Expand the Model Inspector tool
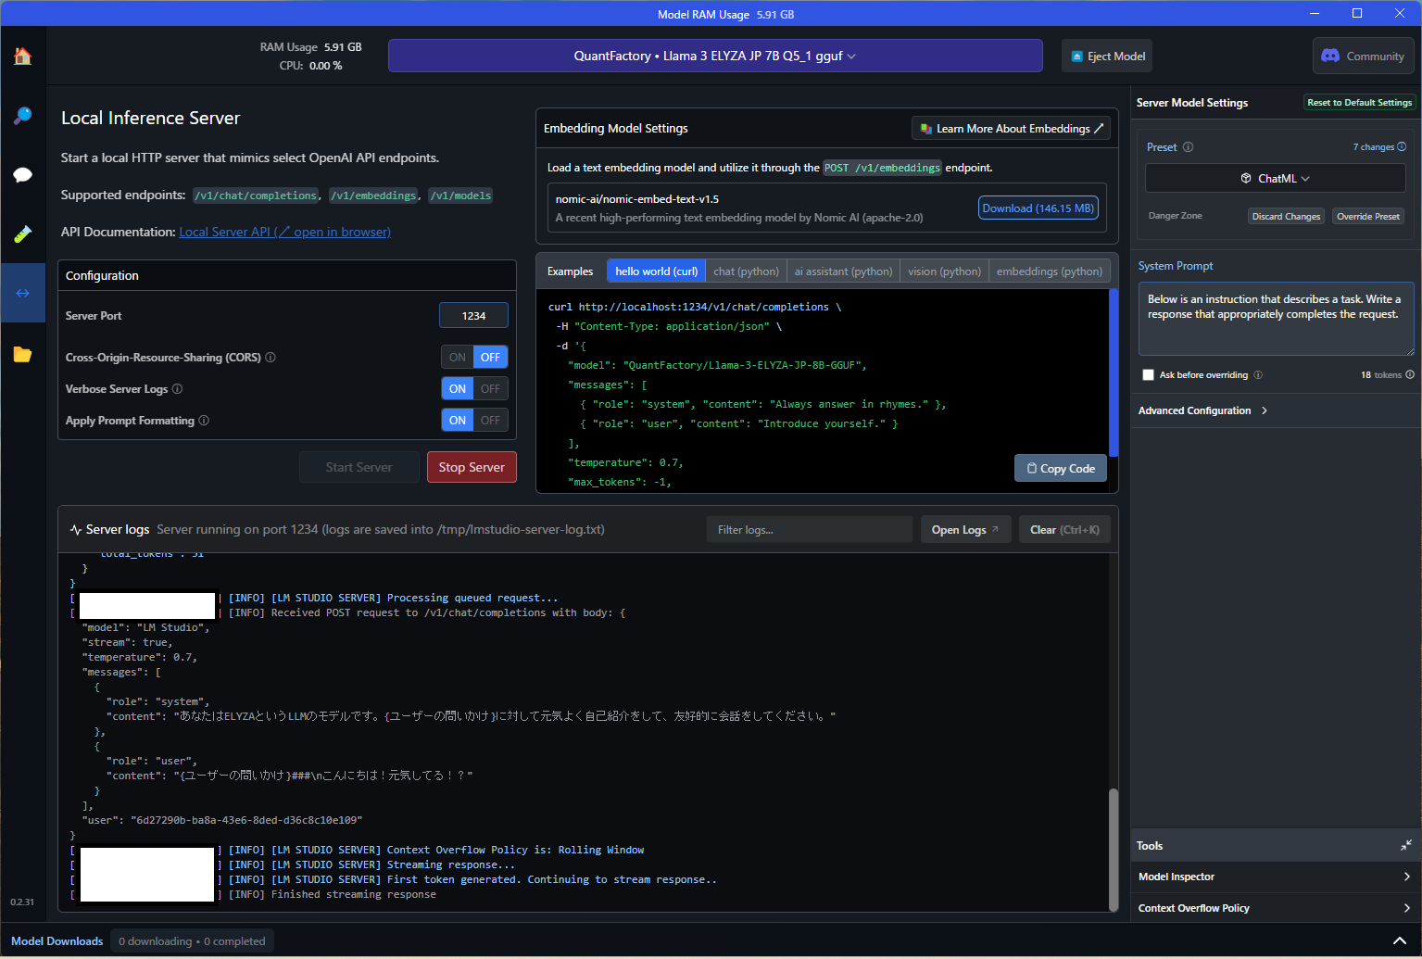1422x959 pixels. pyautogui.click(x=1275, y=877)
